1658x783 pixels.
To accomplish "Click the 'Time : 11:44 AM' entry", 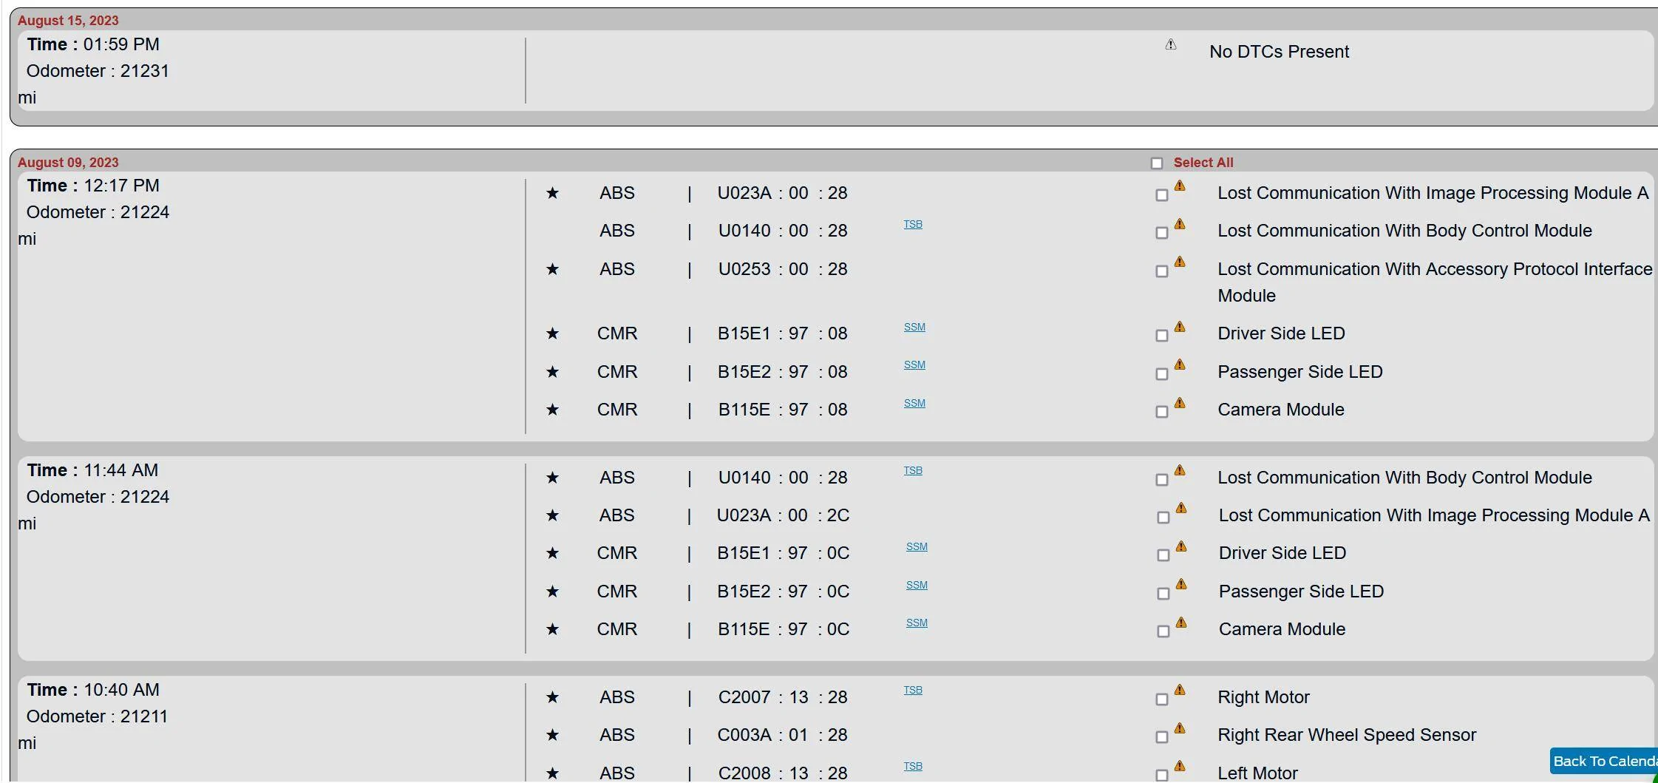I will [92, 470].
